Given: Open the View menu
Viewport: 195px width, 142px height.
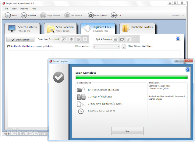Looking at the screenshot, I should [x=14, y=9].
